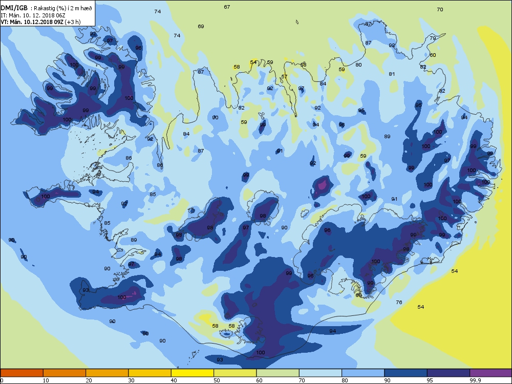The height and width of the screenshot is (384, 512).
Task: Click the dark orange 0–10 legend swatch
Action: pyautogui.click(x=22, y=373)
